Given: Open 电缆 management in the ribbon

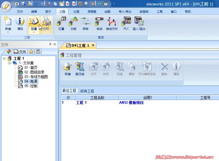Looking at the screenshot, I should 99,23.
